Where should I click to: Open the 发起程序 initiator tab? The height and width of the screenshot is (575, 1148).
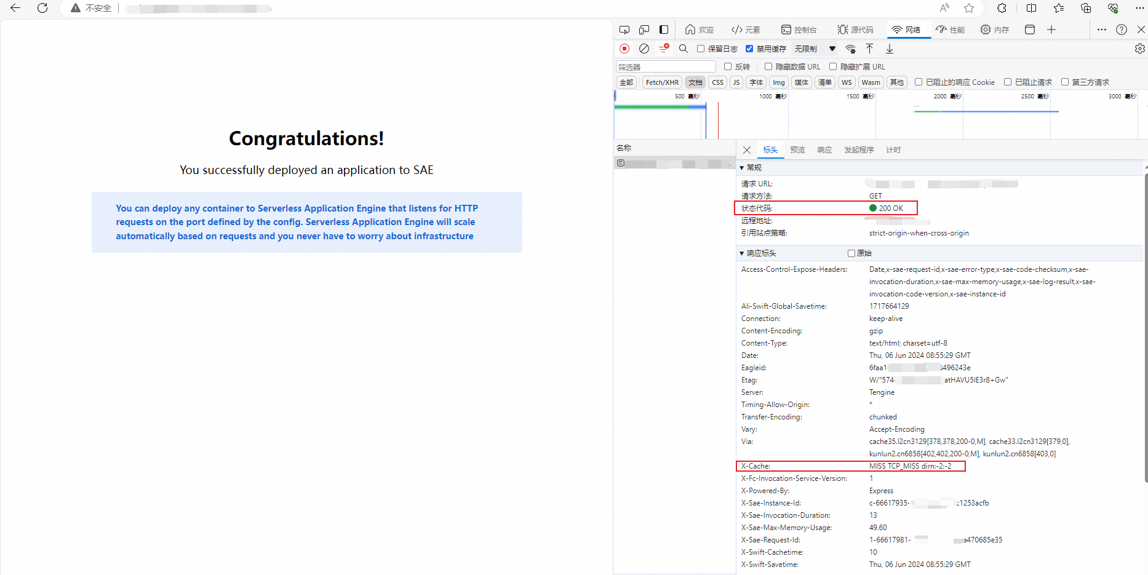pos(859,150)
